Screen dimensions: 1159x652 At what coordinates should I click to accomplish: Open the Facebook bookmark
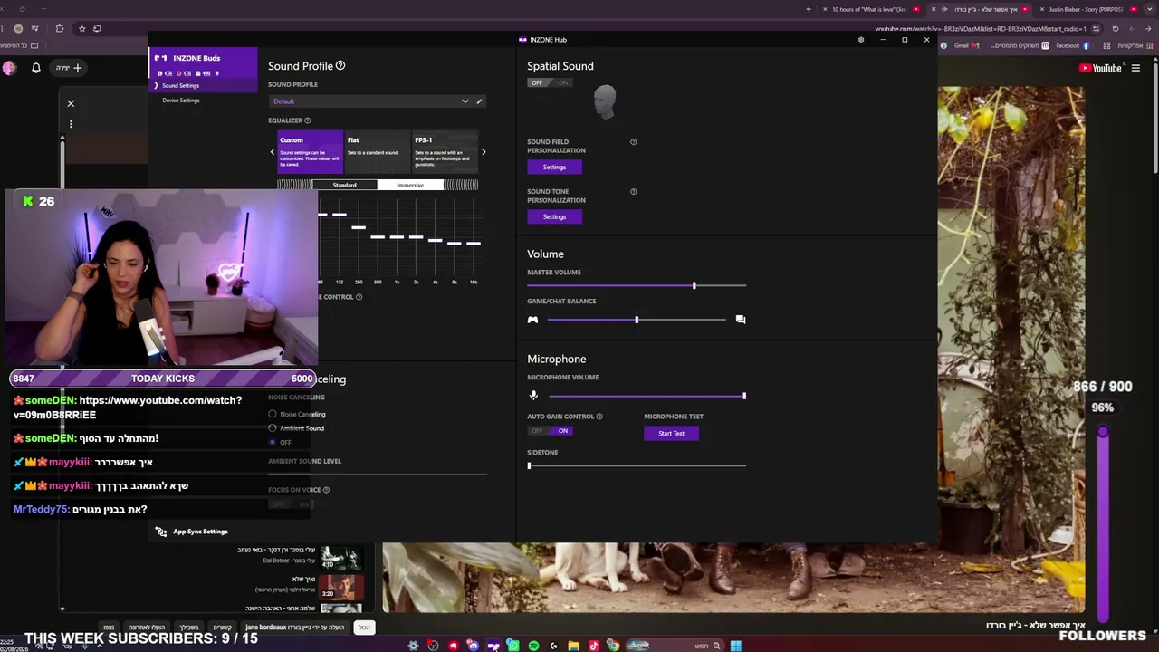(x=1072, y=46)
